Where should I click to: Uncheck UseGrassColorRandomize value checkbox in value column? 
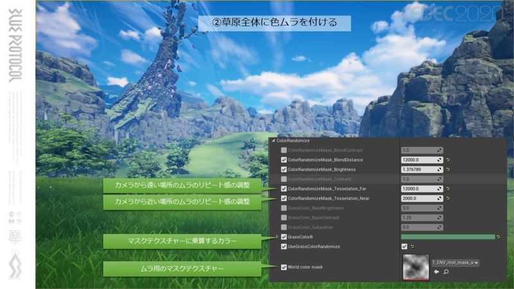coord(404,247)
